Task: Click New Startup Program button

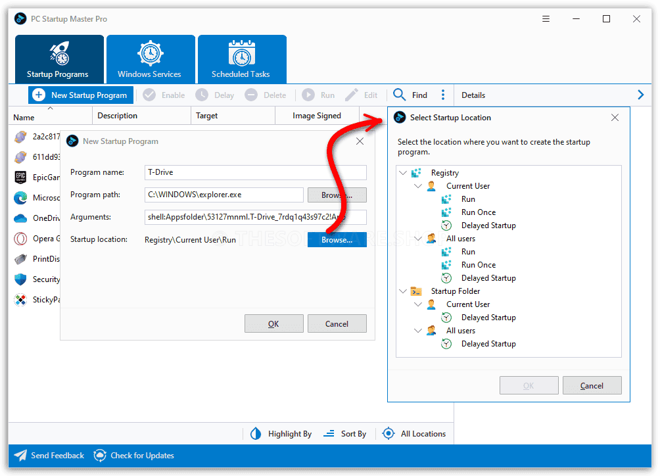Action: 81,95
